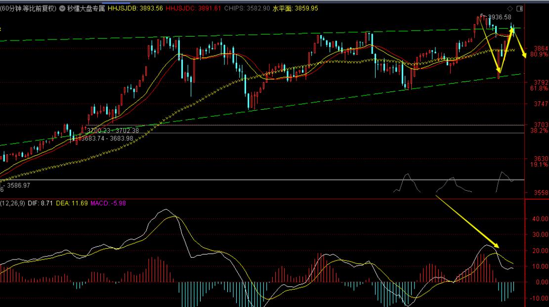Image resolution: width=549 pixels, height=307 pixels.
Task: Click the 3792 price axis label
Action: pos(541,83)
